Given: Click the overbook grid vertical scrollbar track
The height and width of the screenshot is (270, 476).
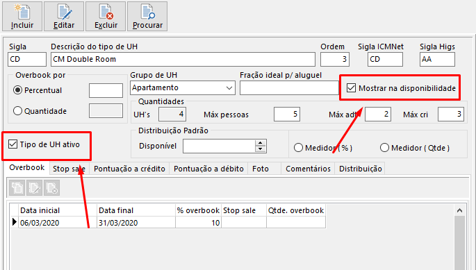Looking at the screenshot, I should (459, 243).
